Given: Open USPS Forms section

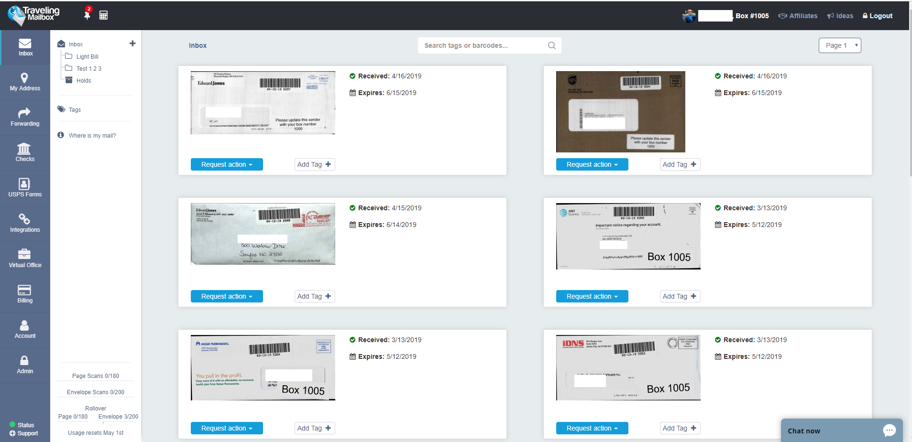Looking at the screenshot, I should click(25, 188).
